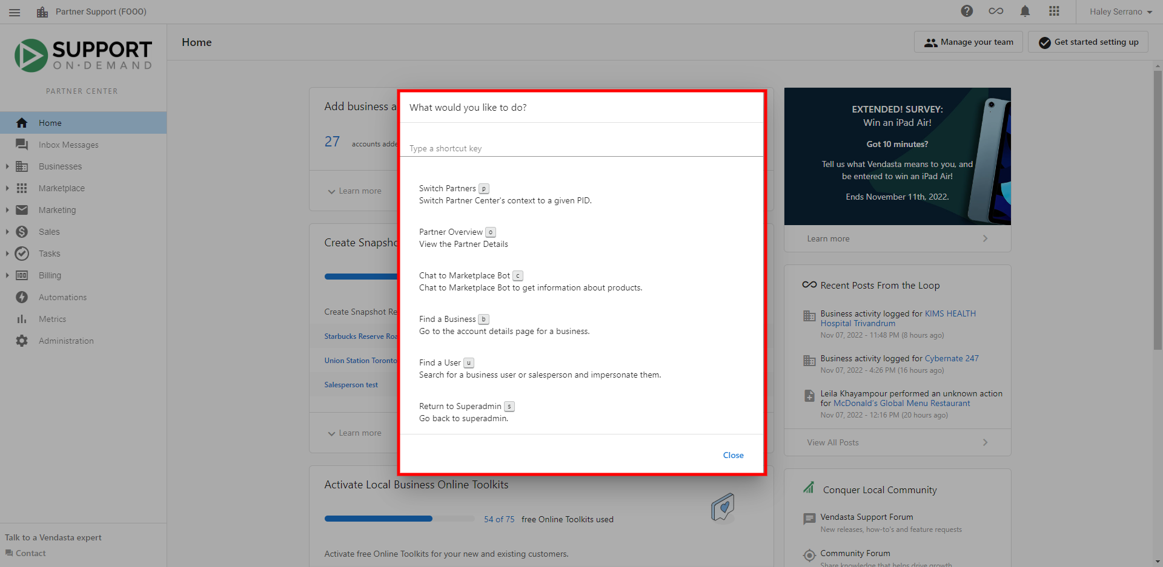Click the Conquer Local Community chart icon
The height and width of the screenshot is (567, 1163).
click(x=809, y=487)
